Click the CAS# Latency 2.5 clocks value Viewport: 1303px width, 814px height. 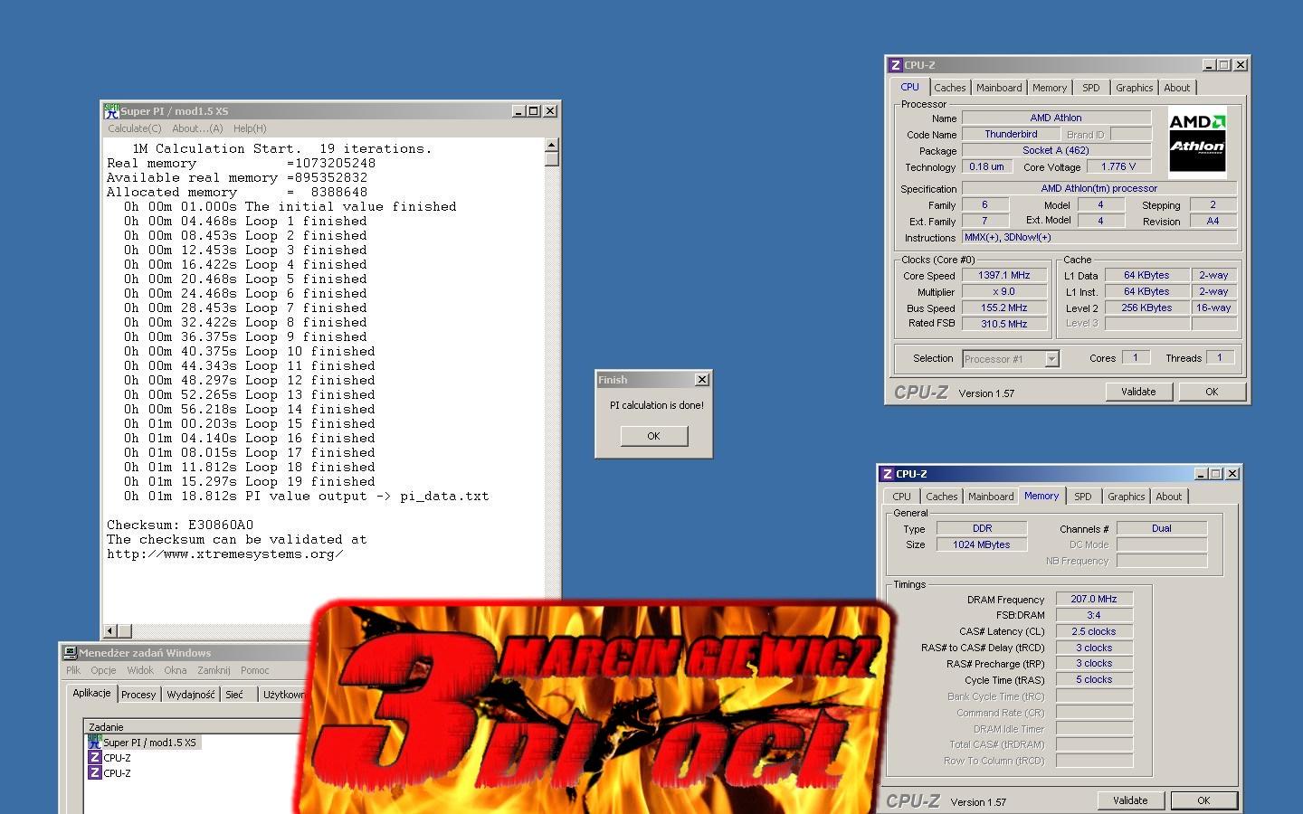tap(1094, 631)
